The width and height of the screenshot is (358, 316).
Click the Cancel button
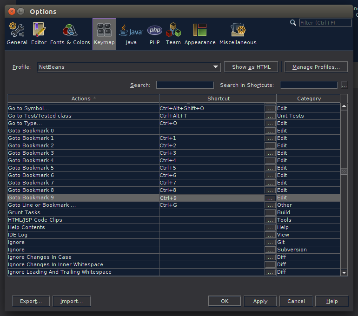[296, 301]
